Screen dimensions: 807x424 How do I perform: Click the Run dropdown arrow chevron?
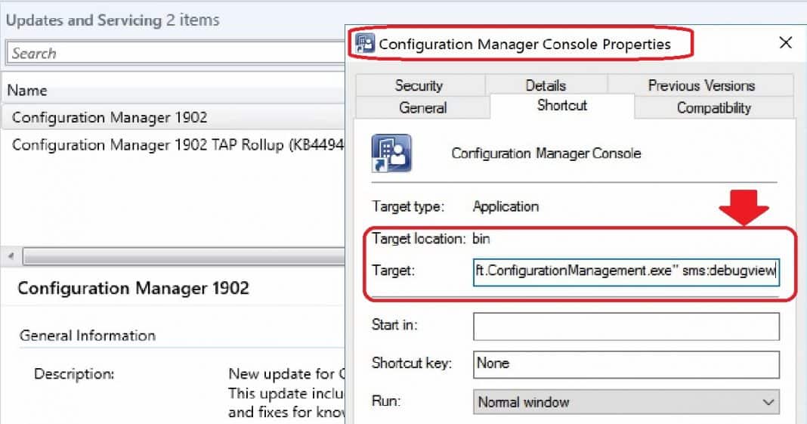(x=768, y=402)
